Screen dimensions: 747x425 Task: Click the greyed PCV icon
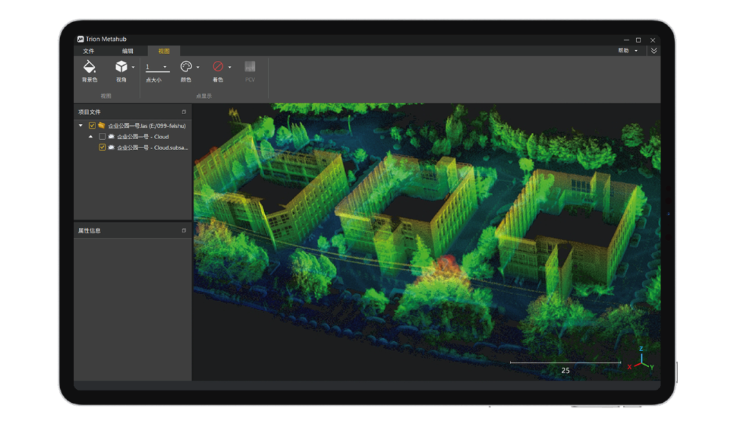coord(250,66)
